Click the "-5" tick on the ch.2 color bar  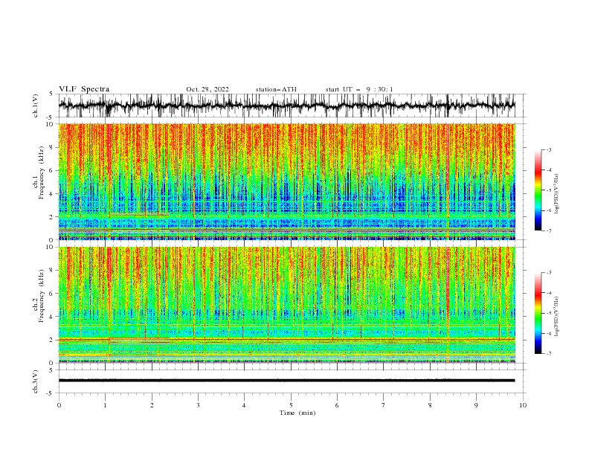tap(548, 313)
